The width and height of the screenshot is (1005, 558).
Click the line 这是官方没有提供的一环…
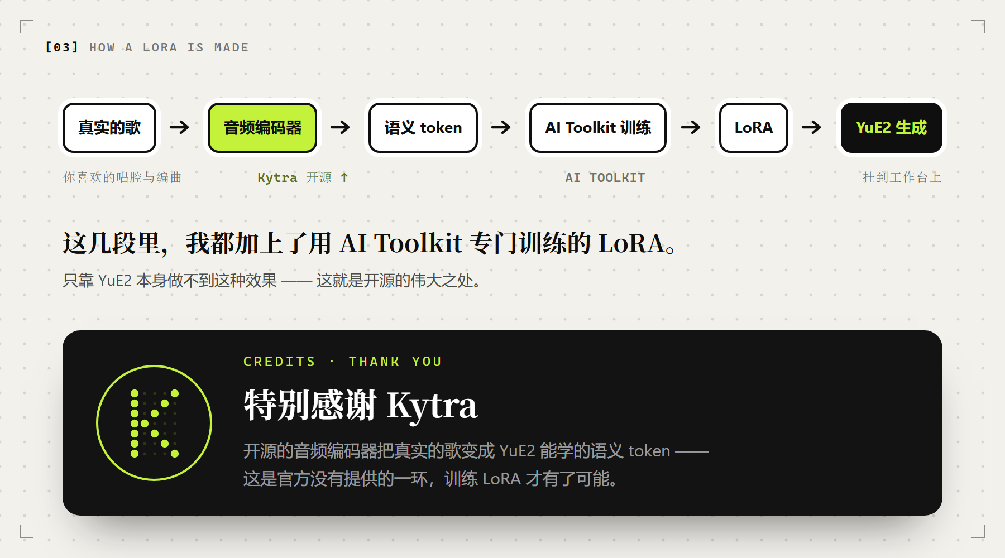[430, 479]
